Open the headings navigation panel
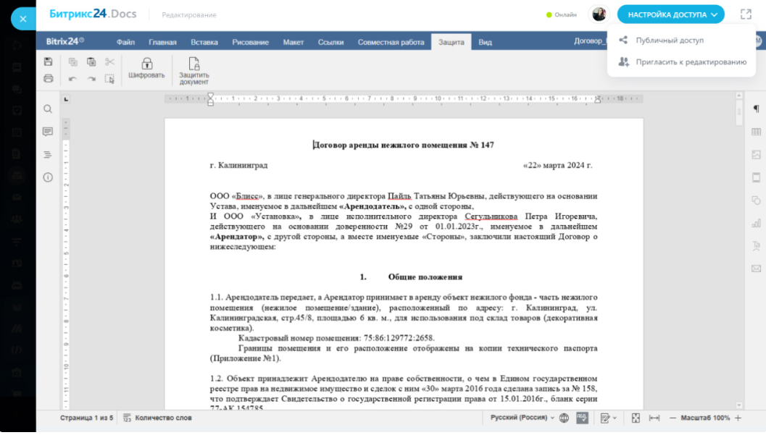 pyautogui.click(x=47, y=155)
